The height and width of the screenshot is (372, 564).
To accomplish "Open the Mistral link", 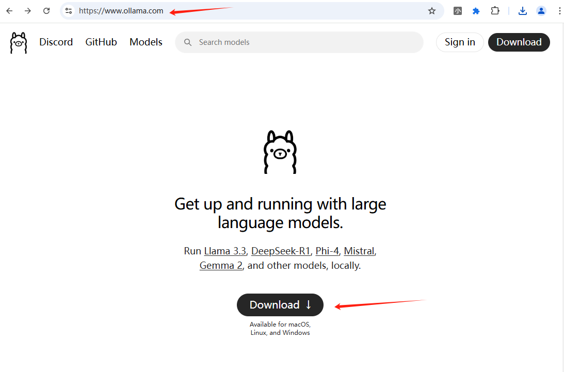I will coord(359,251).
